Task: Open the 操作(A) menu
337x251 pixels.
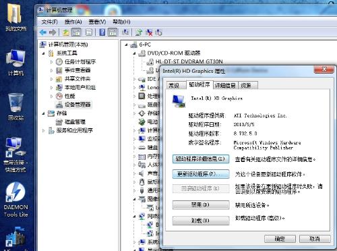Action: [73, 22]
